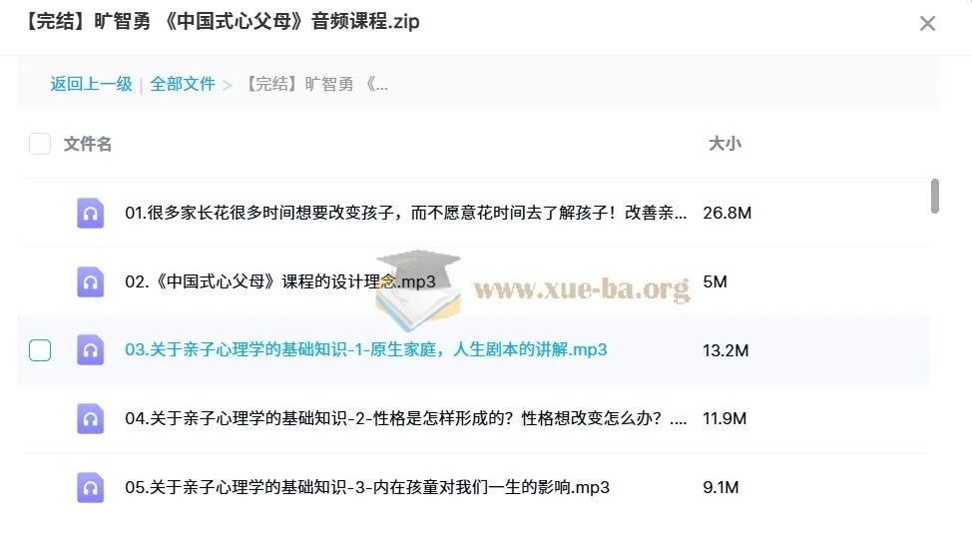Screen dimensions: 972x547
Task: Open file 01.很多家长花很多时间想要改变孩子
Action: pyautogui.click(x=405, y=214)
